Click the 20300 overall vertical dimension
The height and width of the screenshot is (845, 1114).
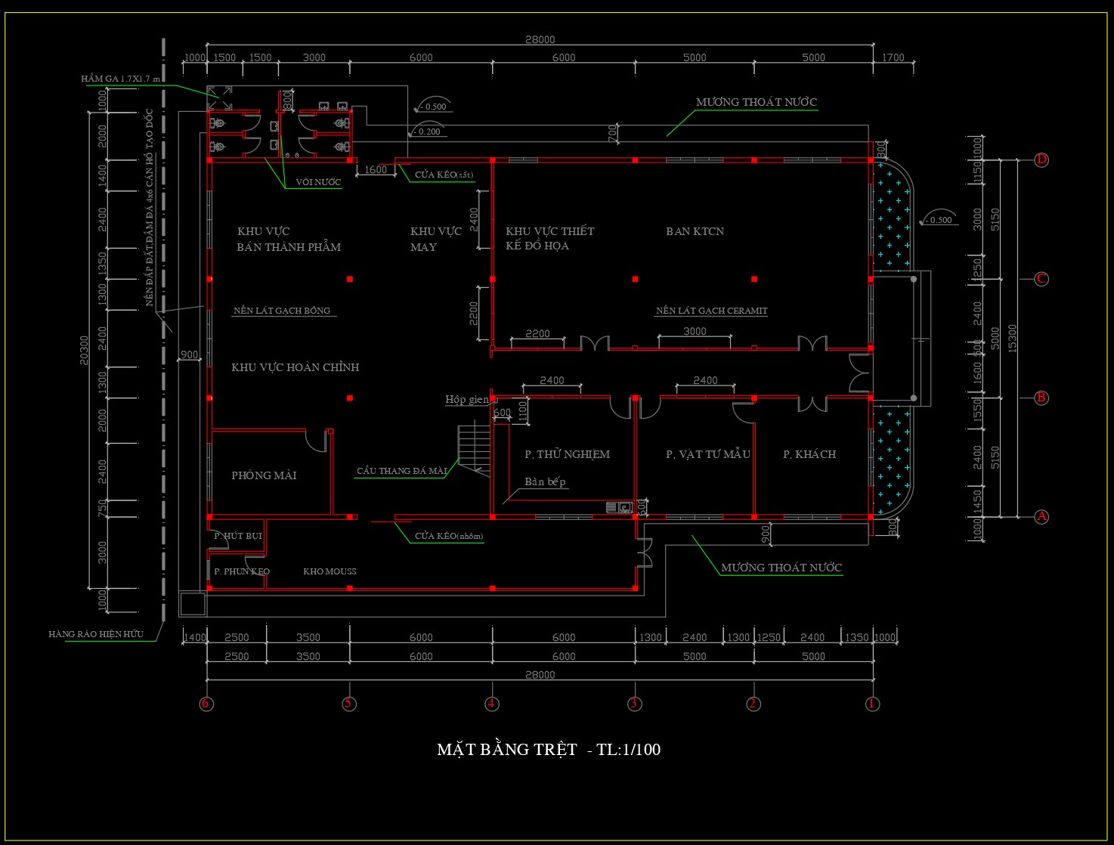point(84,350)
